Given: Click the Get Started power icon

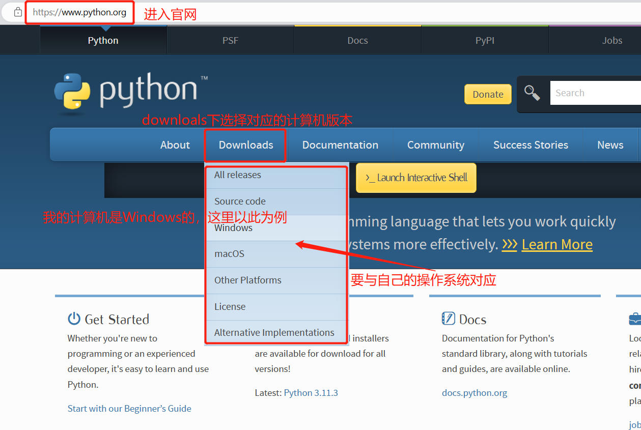Looking at the screenshot, I should pos(74,319).
